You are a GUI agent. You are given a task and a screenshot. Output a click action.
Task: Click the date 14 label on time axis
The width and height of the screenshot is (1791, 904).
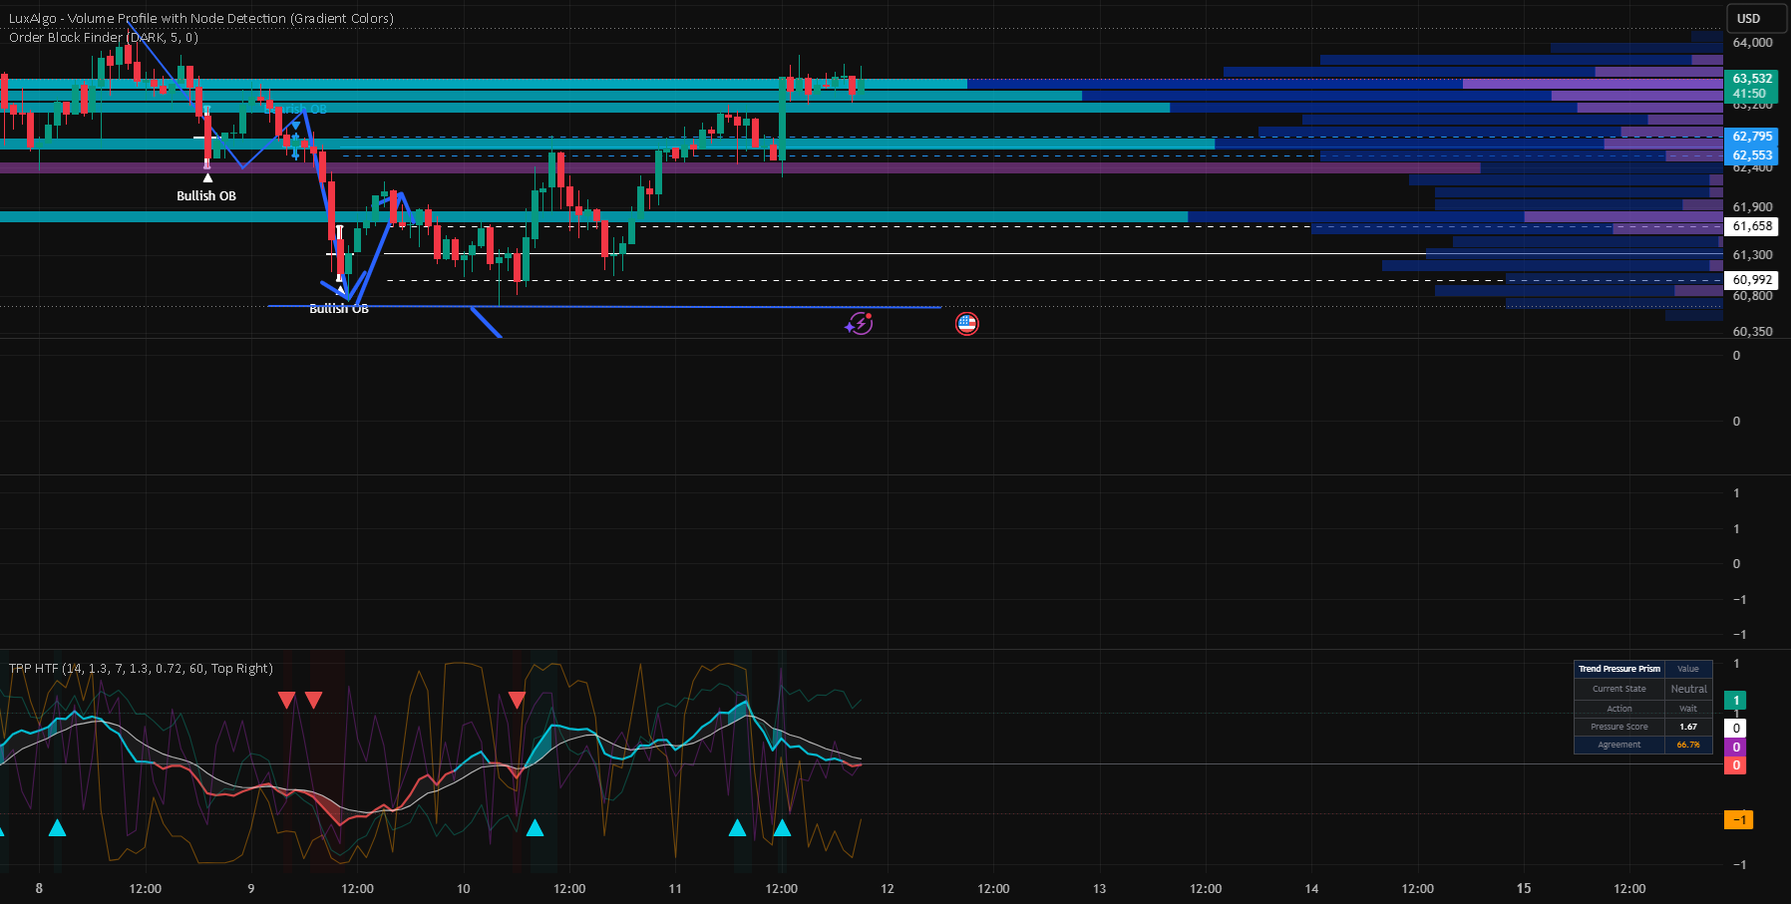(x=1311, y=888)
